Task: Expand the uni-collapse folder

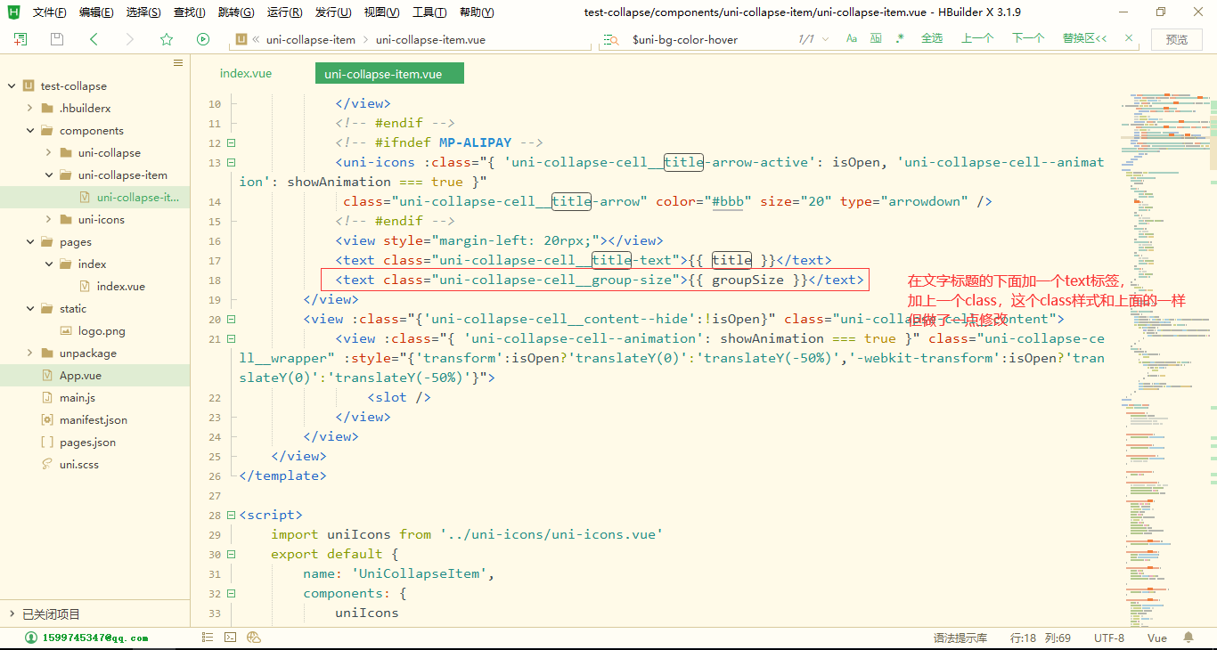Action: click(x=46, y=152)
